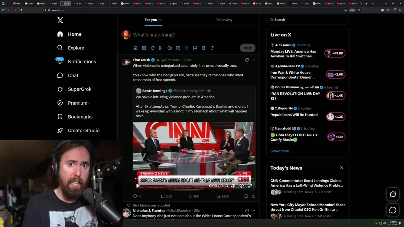Open Nicholas J. Fuentes profile link

pyautogui.click(x=149, y=211)
